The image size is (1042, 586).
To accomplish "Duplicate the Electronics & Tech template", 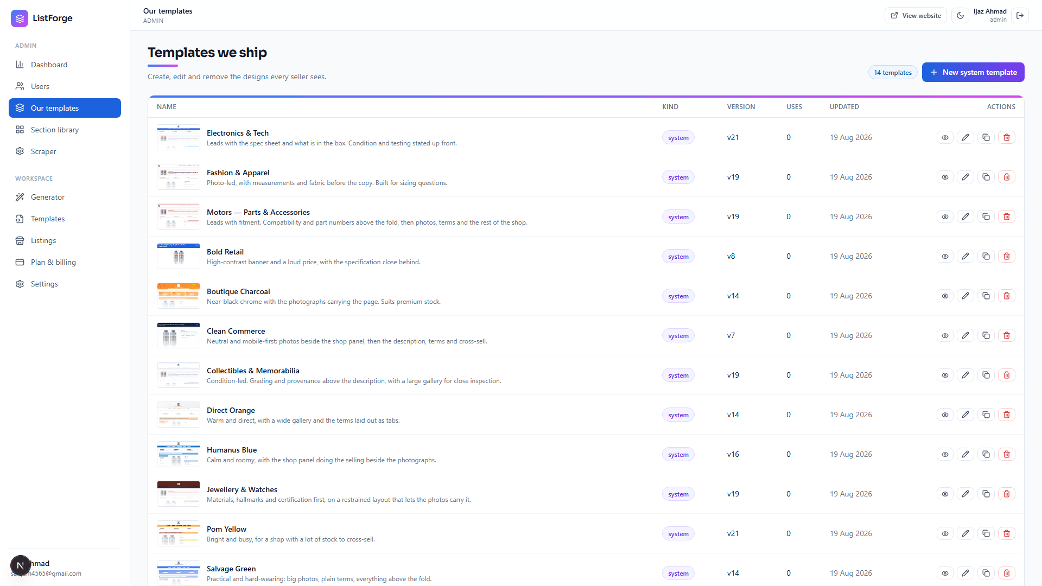I will click(x=986, y=137).
